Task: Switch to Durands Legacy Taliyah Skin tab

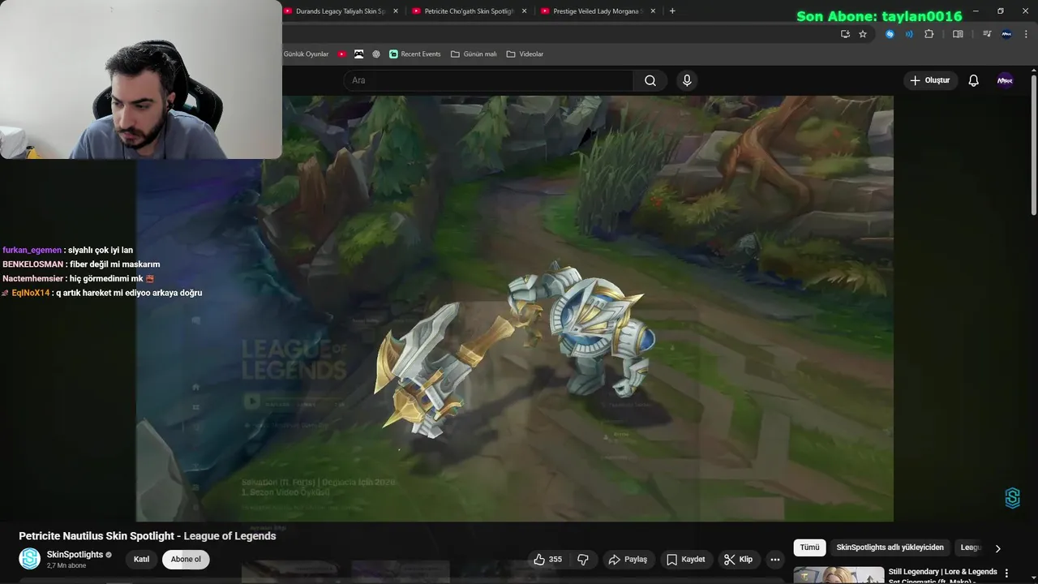Action: [341, 11]
